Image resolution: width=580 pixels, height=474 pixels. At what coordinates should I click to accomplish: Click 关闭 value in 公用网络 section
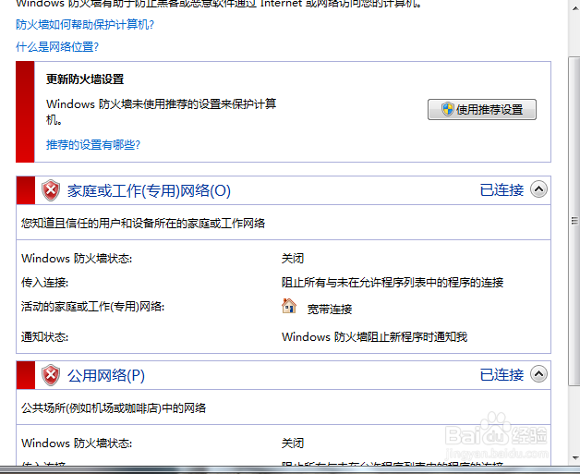[x=293, y=443]
